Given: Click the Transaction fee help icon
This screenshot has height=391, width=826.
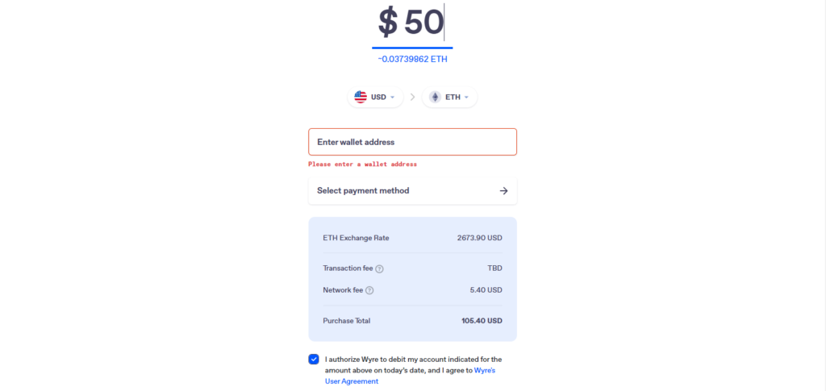Looking at the screenshot, I should point(379,269).
